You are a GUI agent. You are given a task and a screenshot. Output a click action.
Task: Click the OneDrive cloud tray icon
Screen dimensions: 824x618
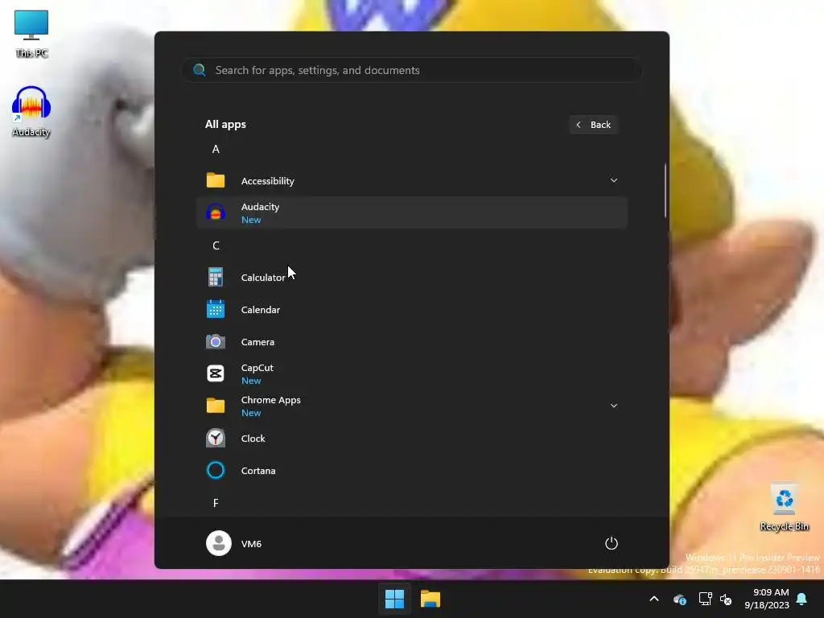(x=679, y=599)
